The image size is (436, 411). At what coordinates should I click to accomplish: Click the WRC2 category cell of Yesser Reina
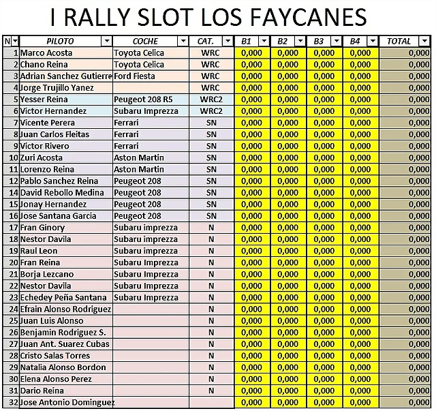[x=211, y=100]
